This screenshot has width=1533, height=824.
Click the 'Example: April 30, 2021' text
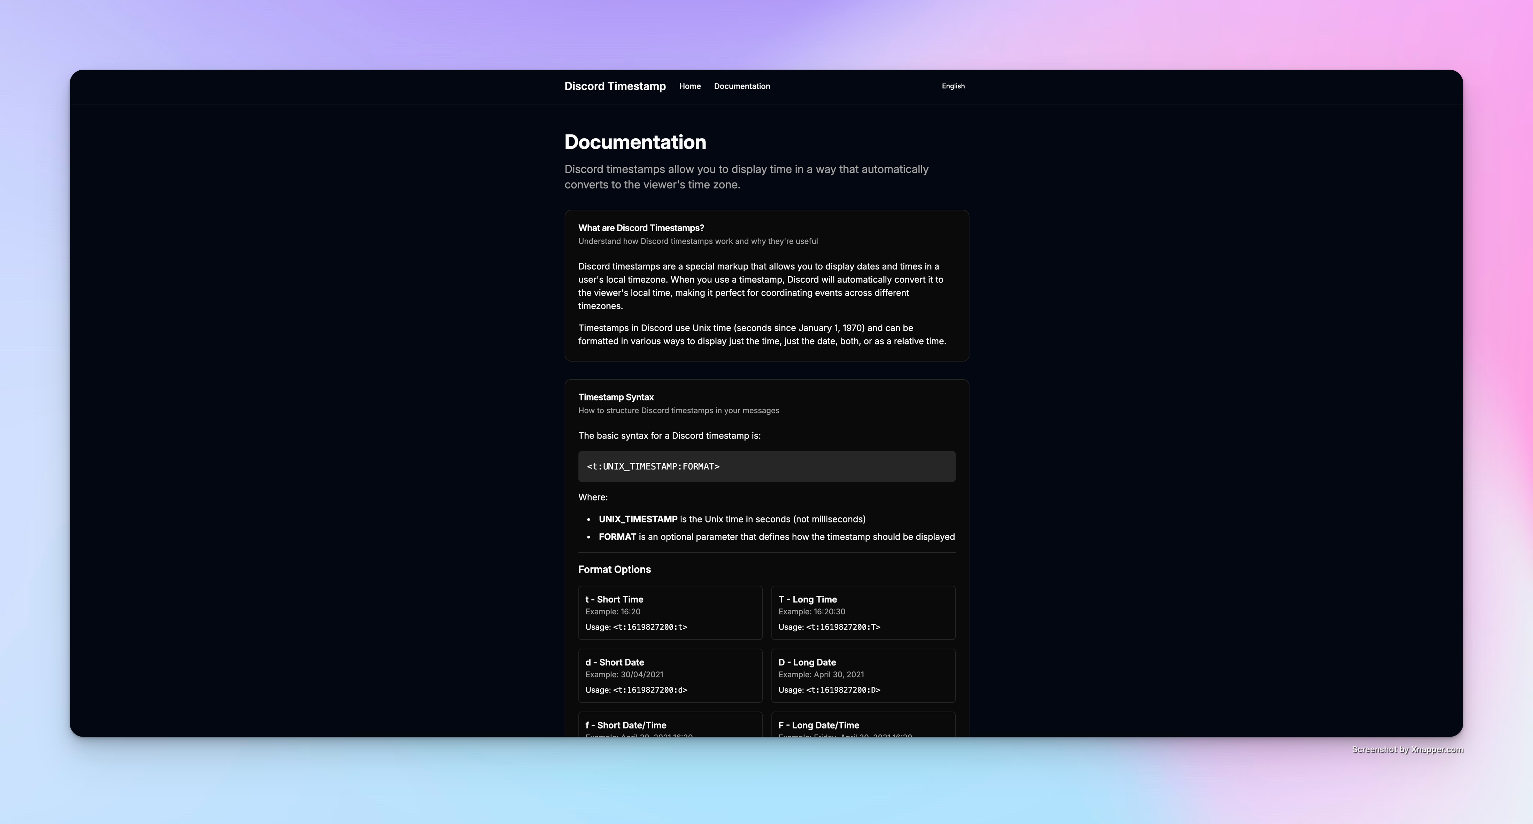point(821,675)
